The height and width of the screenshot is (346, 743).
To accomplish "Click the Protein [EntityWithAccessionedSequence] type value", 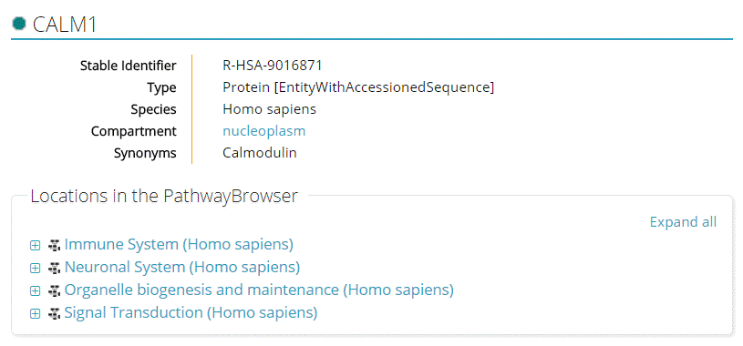I will pyautogui.click(x=358, y=87).
